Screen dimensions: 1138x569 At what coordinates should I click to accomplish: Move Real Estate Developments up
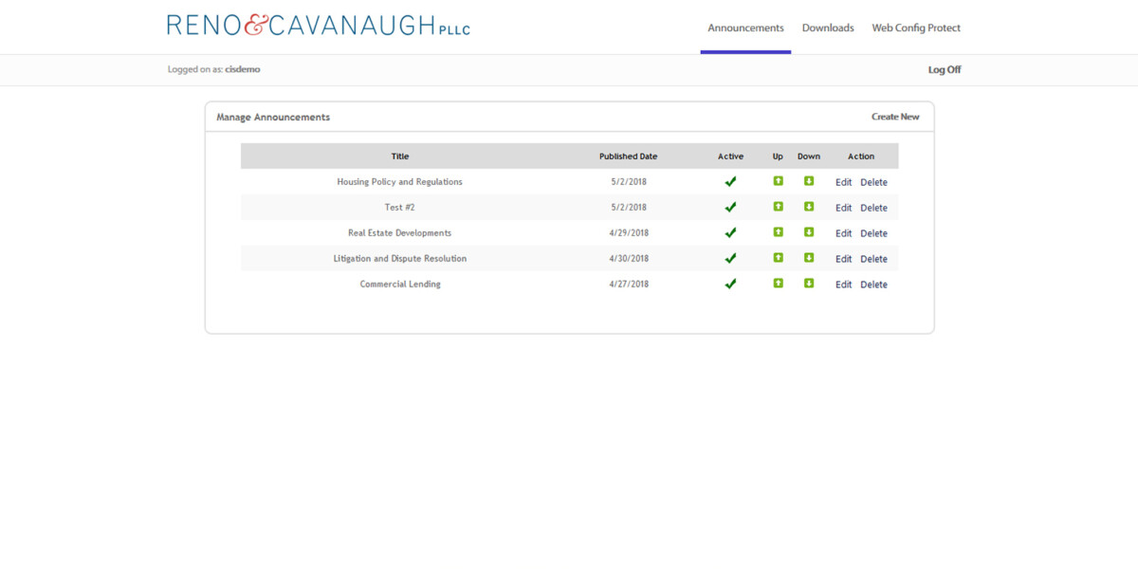(778, 232)
